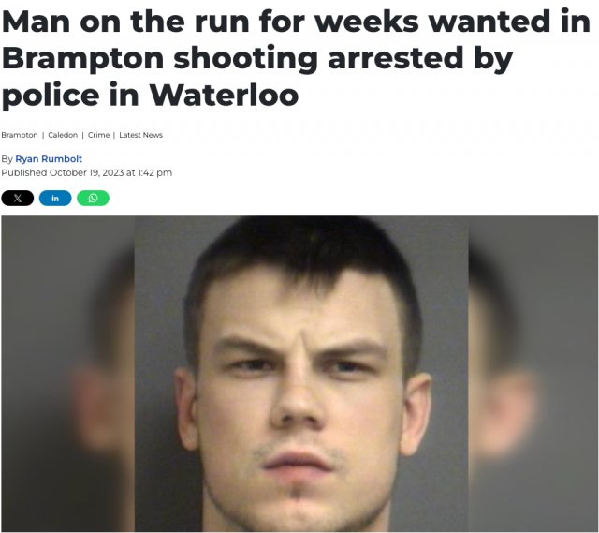
Task: Click the suspect mugshot photo
Action: pyautogui.click(x=301, y=374)
